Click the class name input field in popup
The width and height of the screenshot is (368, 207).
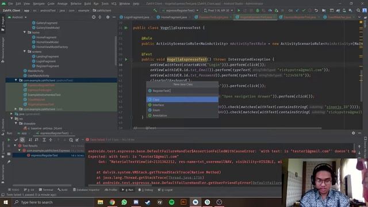[182, 91]
